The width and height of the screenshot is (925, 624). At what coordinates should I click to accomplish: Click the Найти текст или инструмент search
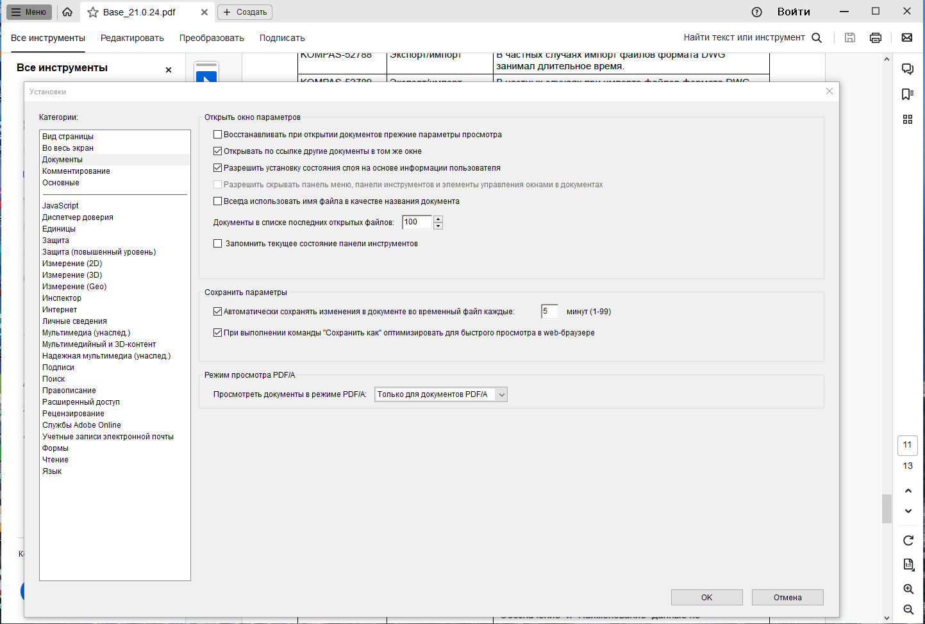click(x=744, y=38)
